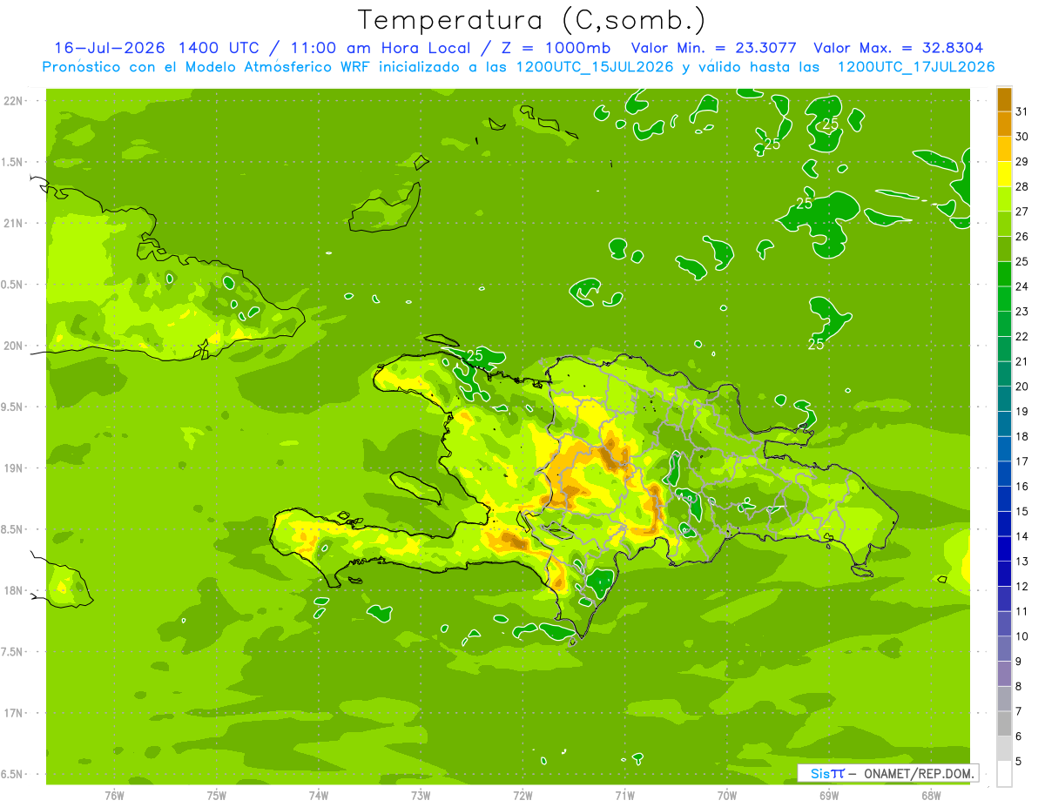Pick the teal legend swatch between 19 and 20
Viewport: 1045px width, 807px height.
(1004, 399)
